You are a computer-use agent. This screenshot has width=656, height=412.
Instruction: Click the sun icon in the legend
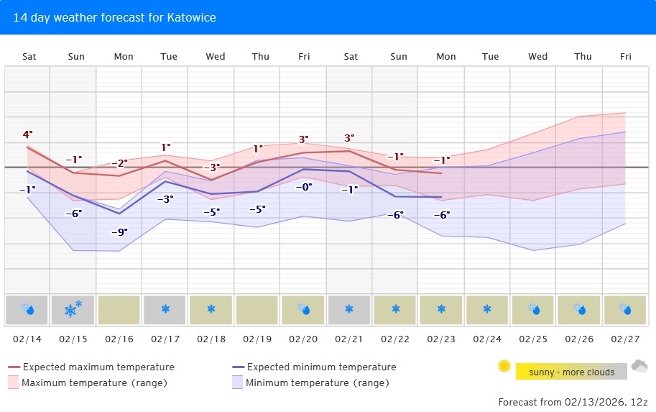click(504, 367)
